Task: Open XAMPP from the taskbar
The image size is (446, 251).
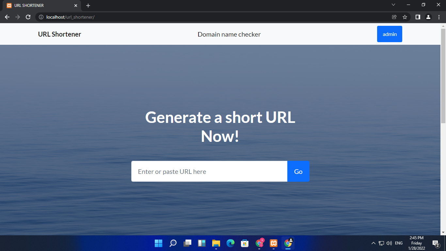Action: coord(274,243)
